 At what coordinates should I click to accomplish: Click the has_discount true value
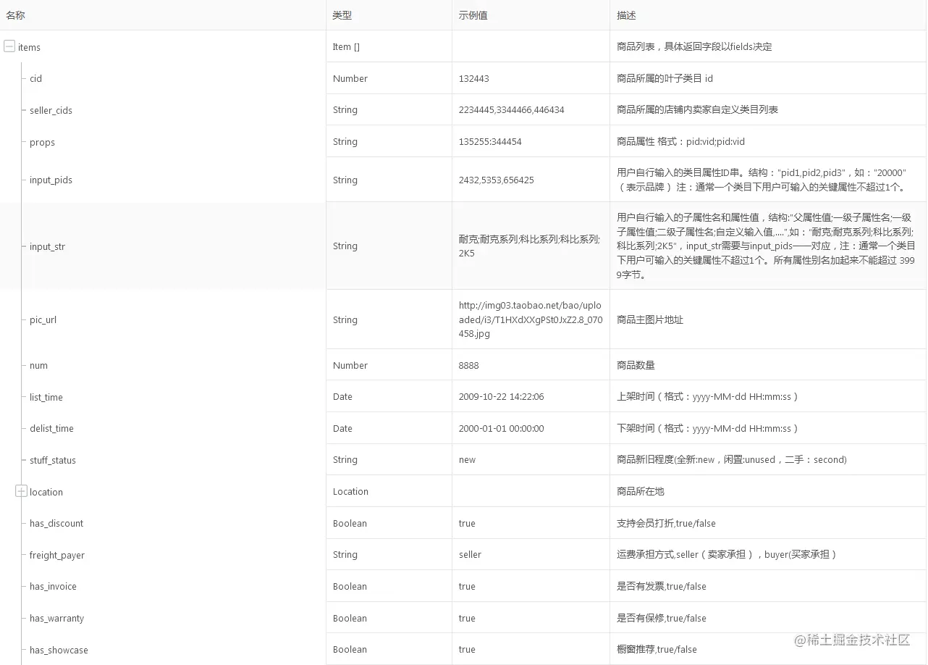tap(466, 522)
